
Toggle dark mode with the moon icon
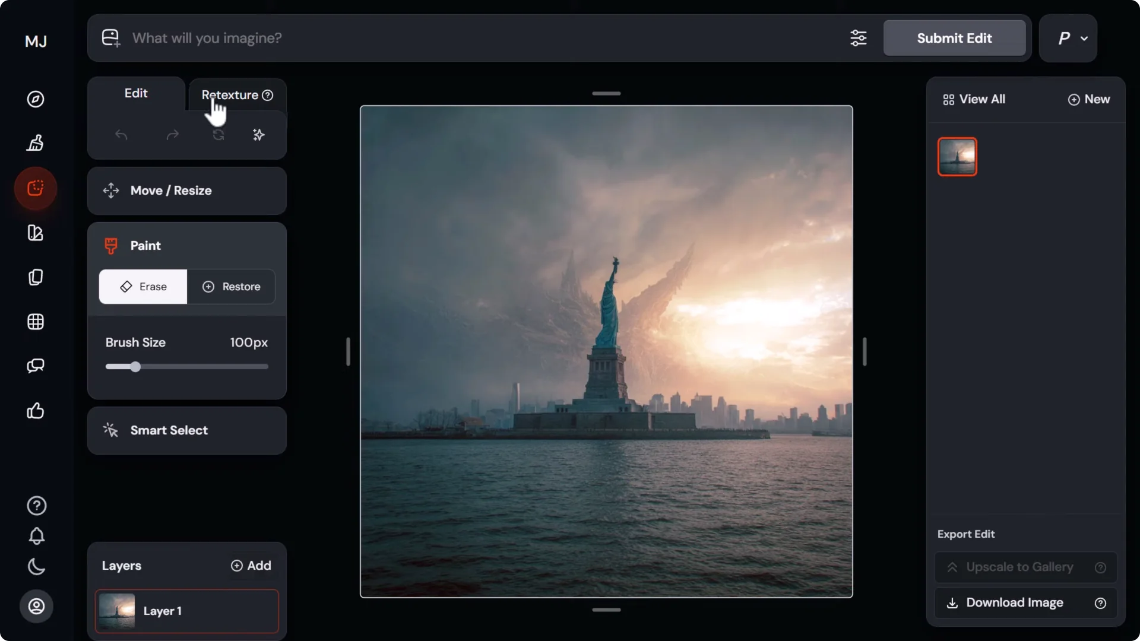tap(36, 567)
